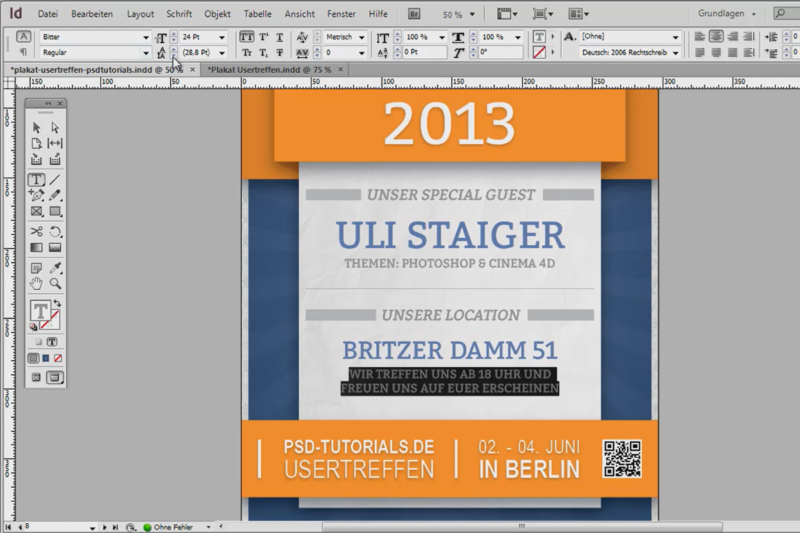
Task: Toggle Small Caps (Tr) formatting
Action: (247, 53)
